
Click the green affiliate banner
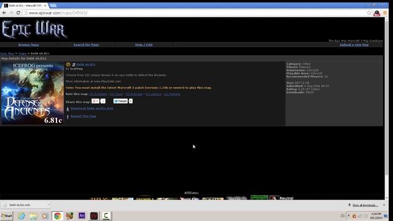(259, 198)
